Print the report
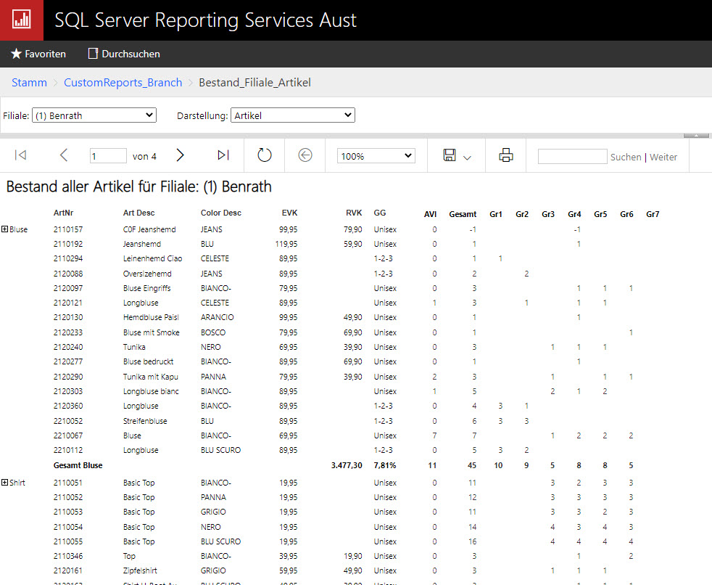 (505, 155)
